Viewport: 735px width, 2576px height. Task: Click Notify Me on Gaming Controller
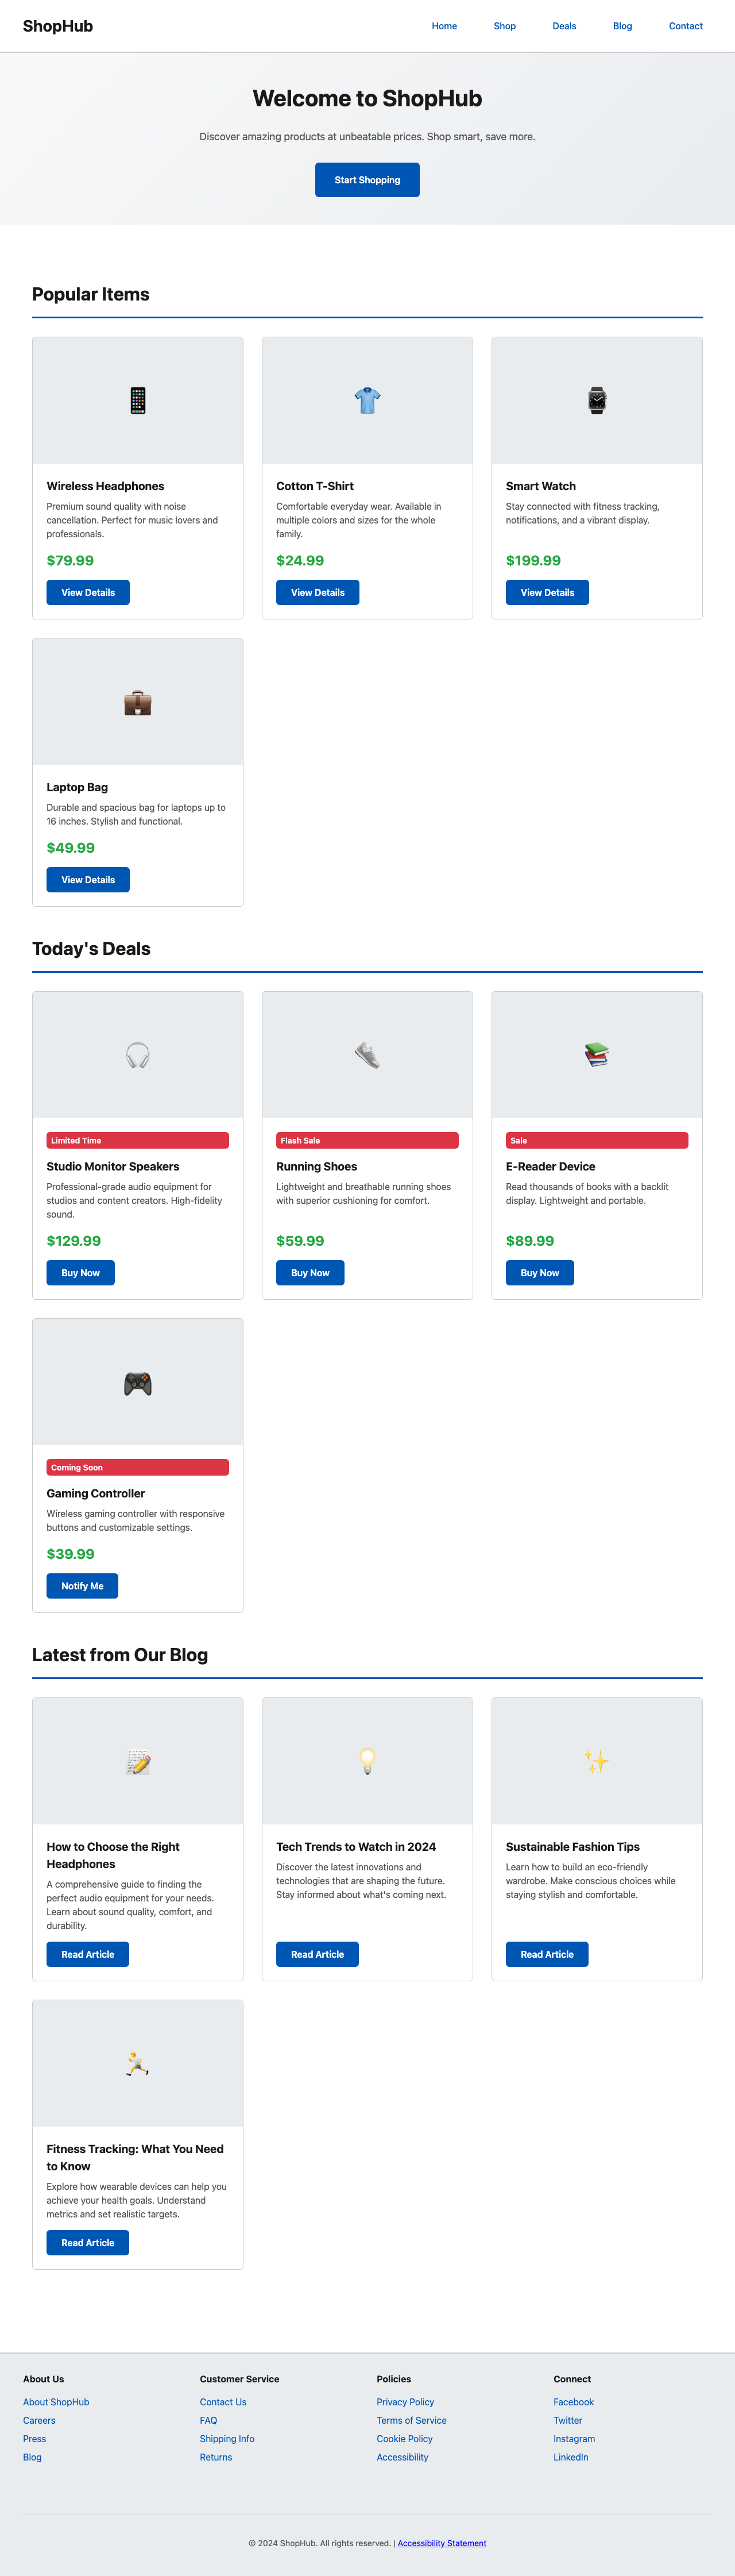pyautogui.click(x=82, y=1585)
